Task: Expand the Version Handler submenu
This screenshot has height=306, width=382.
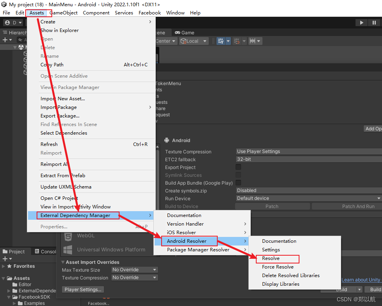Action: [x=202, y=224]
